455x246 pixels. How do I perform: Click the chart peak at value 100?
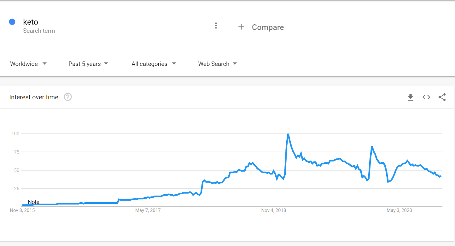(288, 134)
